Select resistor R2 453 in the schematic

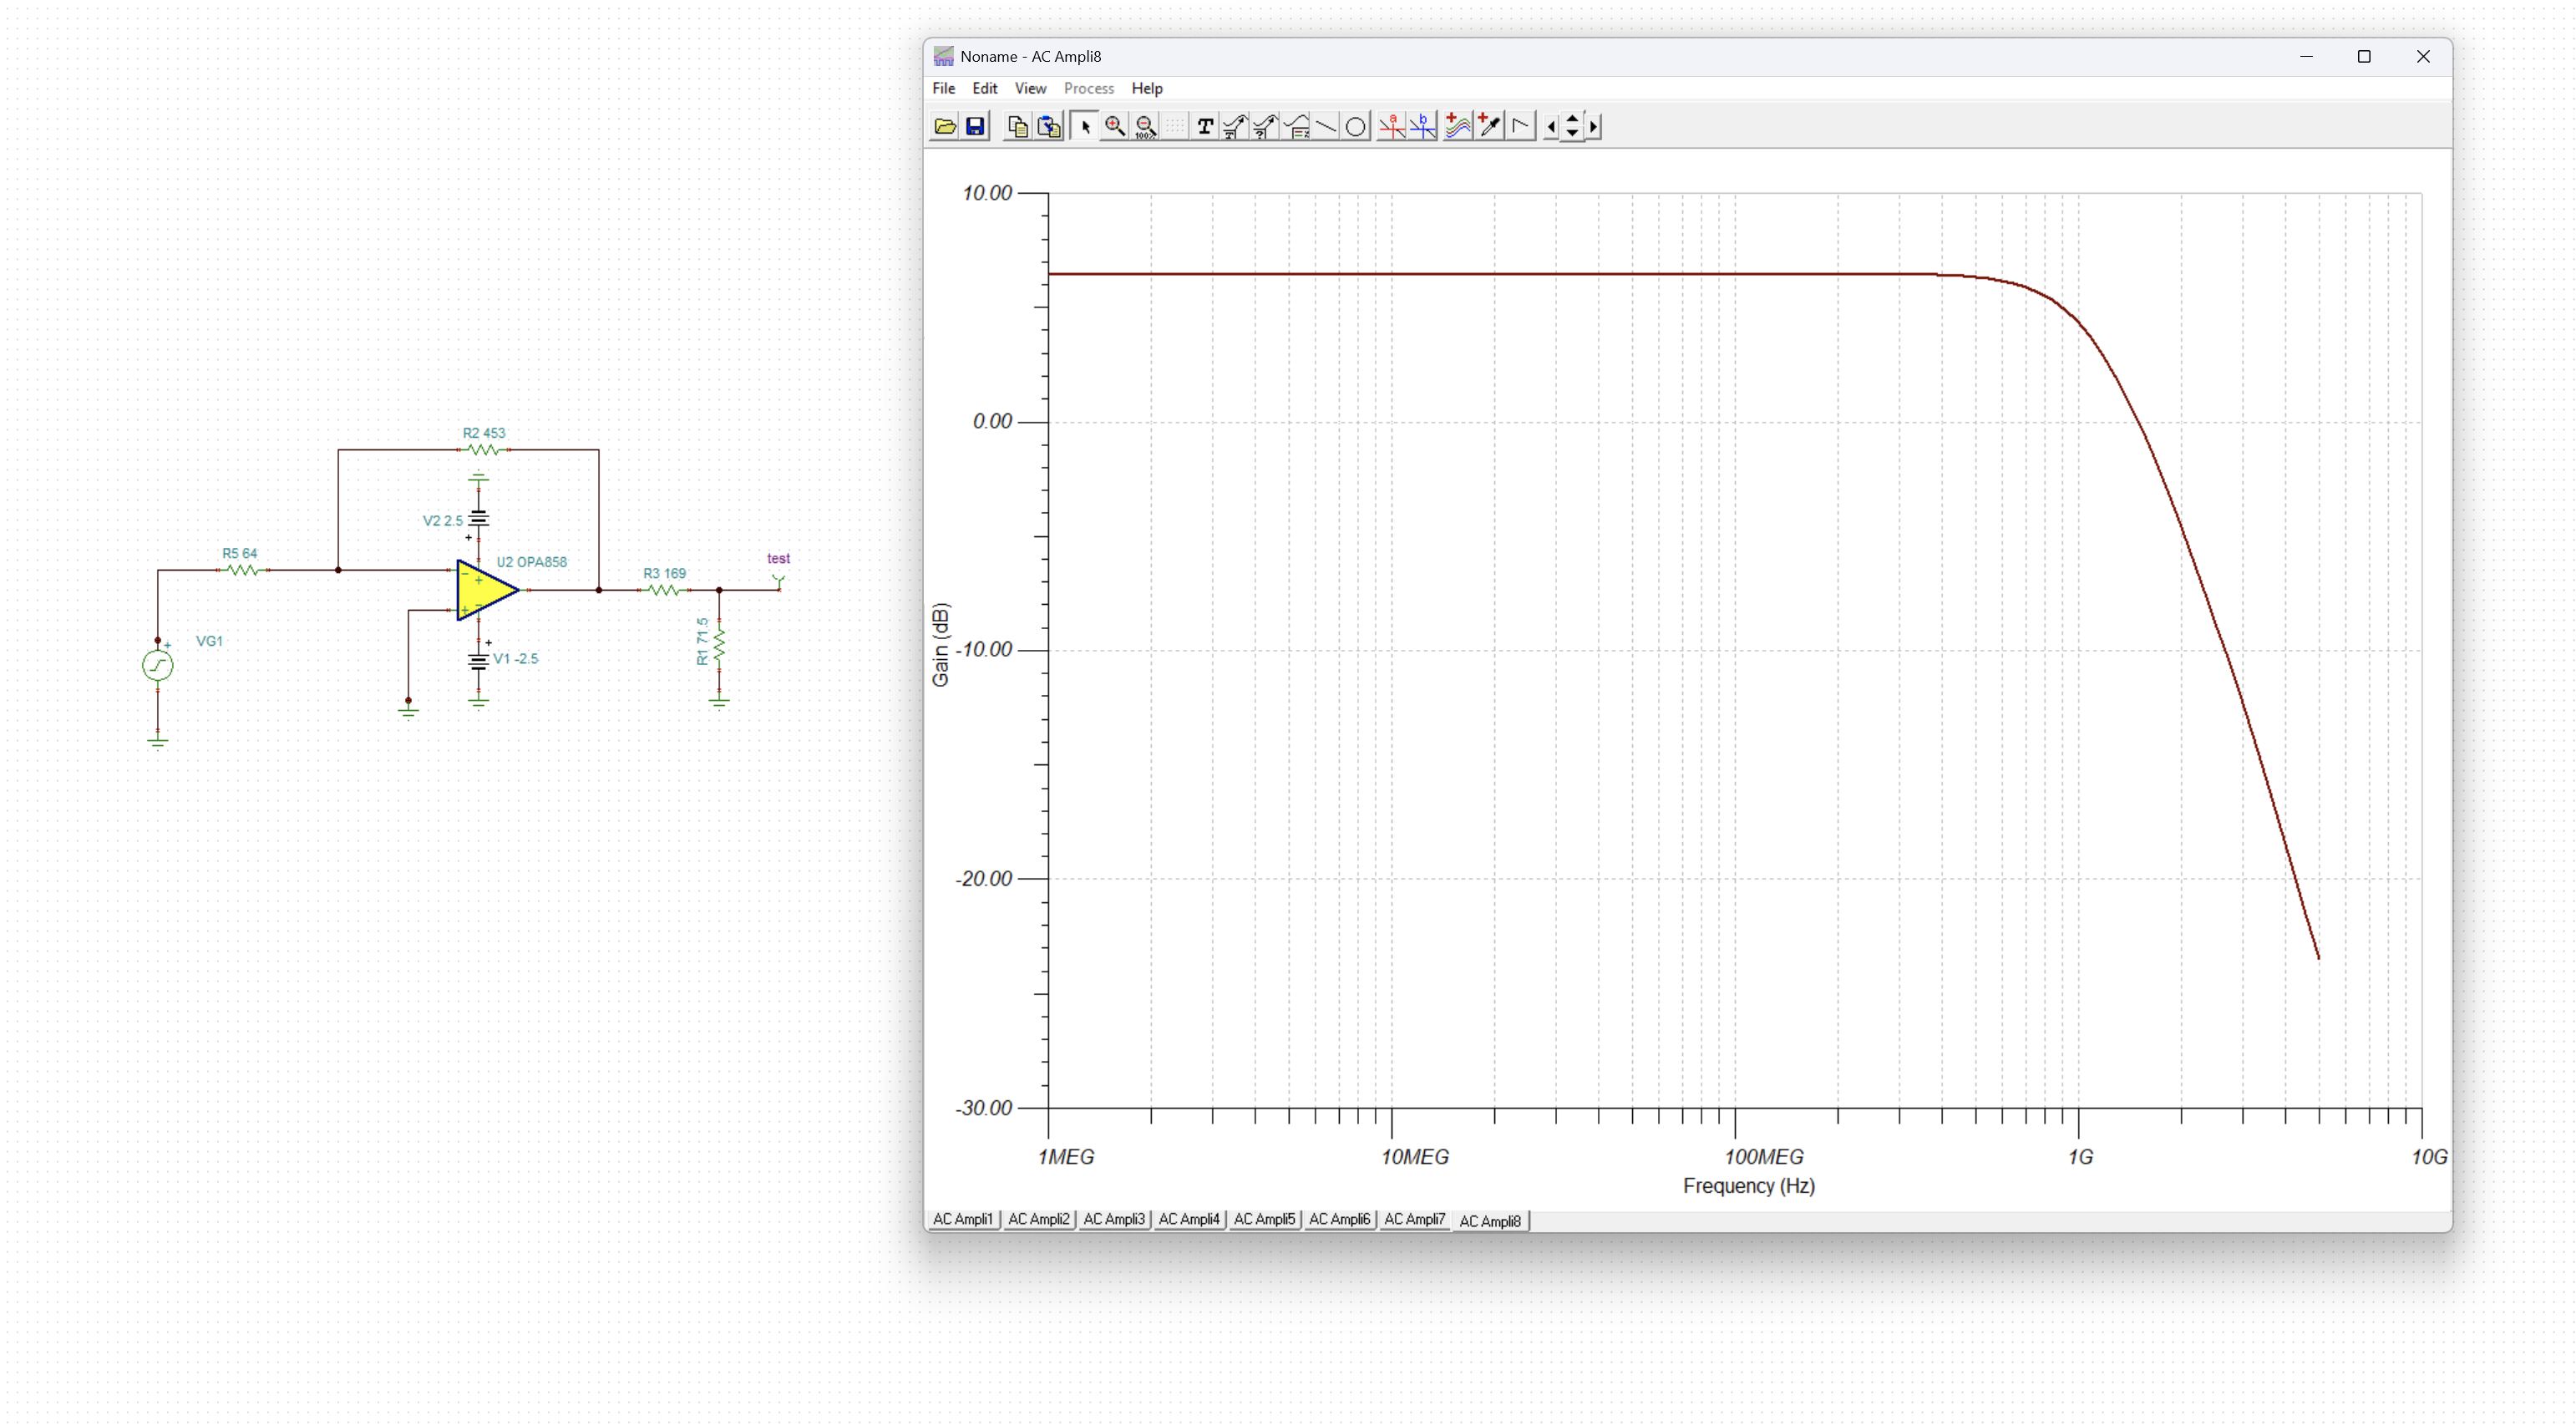click(x=484, y=450)
